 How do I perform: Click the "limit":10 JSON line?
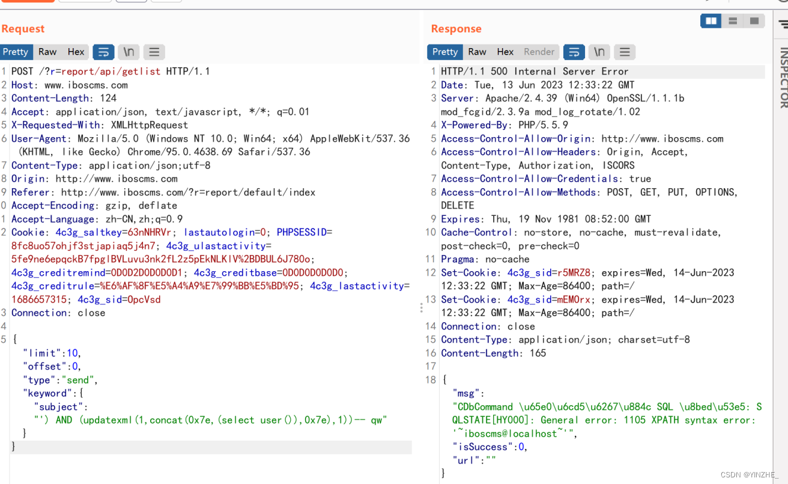[x=52, y=353]
